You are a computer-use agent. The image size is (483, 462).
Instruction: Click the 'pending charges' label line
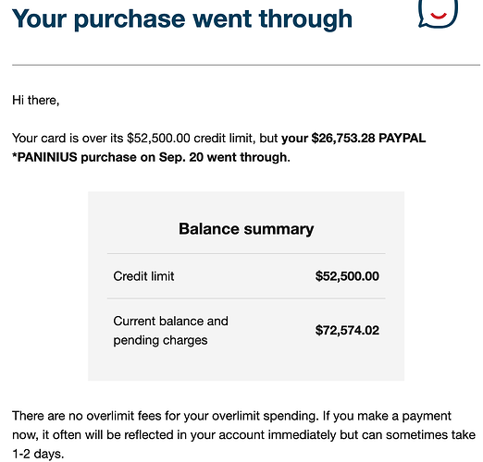[x=160, y=340]
